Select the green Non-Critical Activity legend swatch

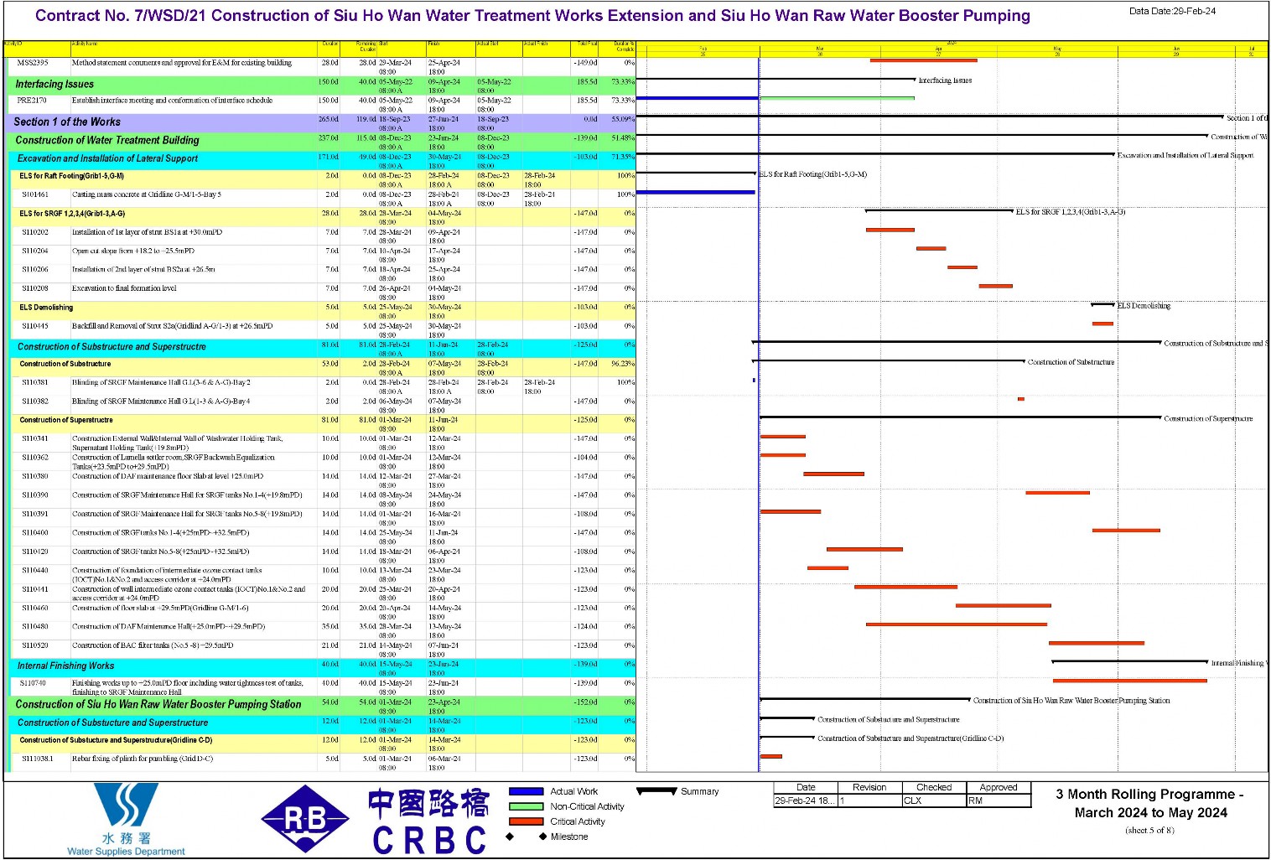pyautogui.click(x=527, y=806)
